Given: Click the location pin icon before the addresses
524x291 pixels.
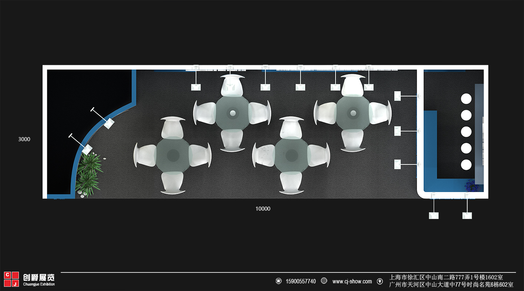Looking at the screenshot, I should click(x=380, y=281).
